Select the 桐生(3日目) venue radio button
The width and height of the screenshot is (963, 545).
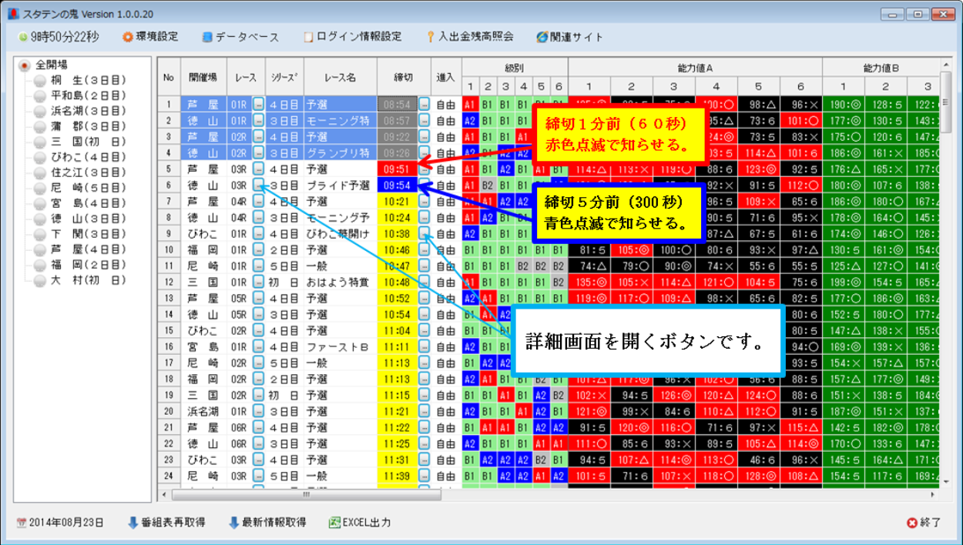[x=40, y=80]
